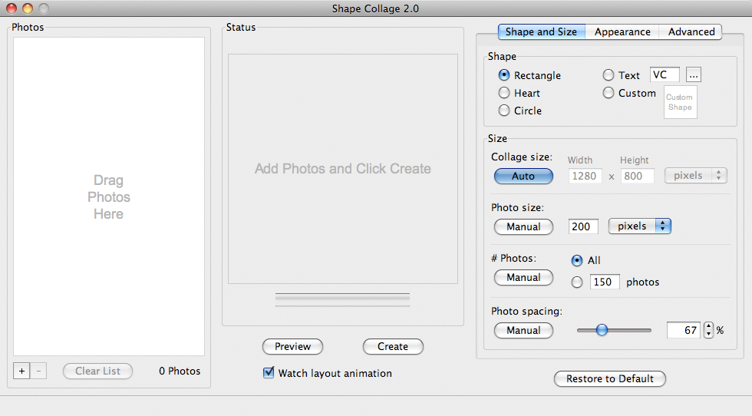Choose the Text shape radio button
752x416 pixels.
pyautogui.click(x=609, y=75)
